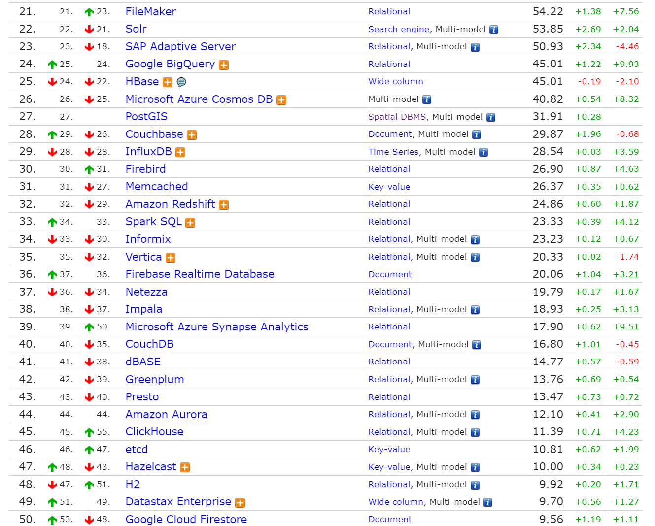Click the info icon in Datastax Enterprise row
This screenshot has width=655, height=526.
(488, 502)
